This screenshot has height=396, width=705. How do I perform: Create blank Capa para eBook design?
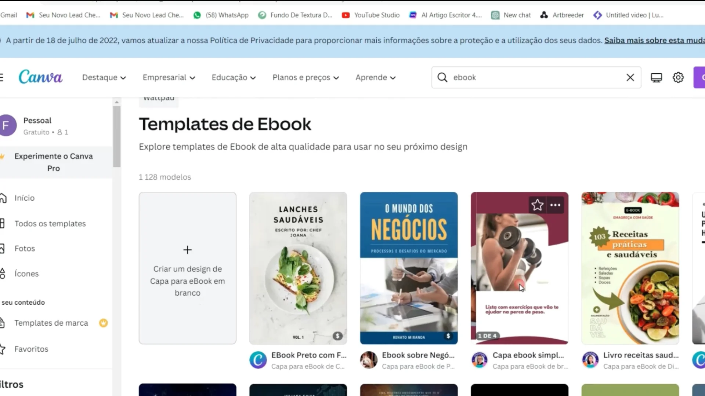[x=187, y=268]
